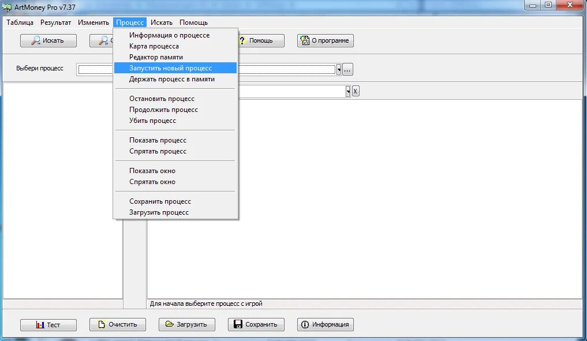Screen dimensions: 587x341
Task: Select Держать процесс в памяти
Action: pos(175,79)
